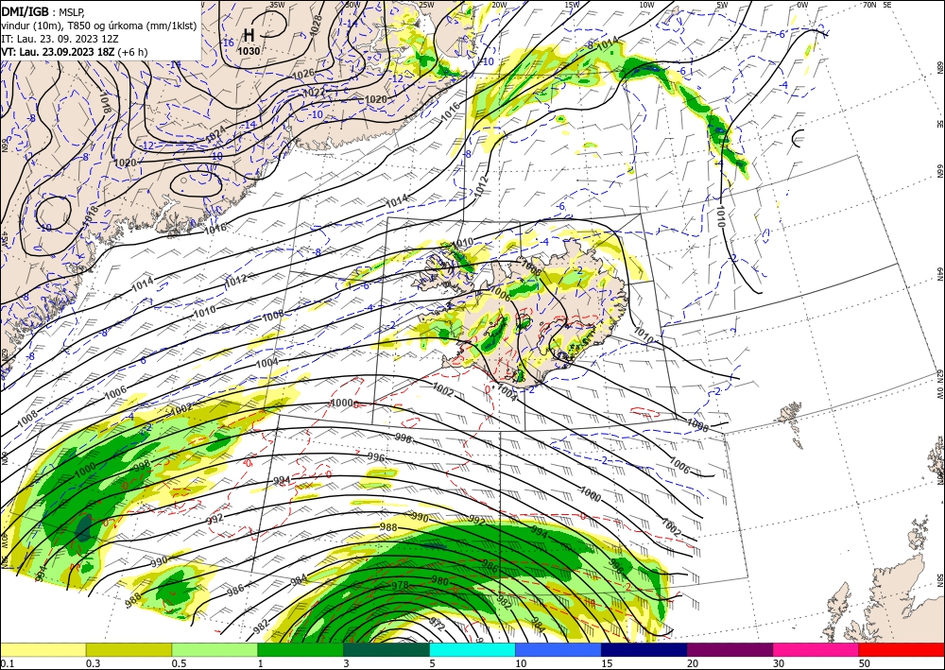Click the '978' isobar label near the low
945x670 pixels.
tap(400, 585)
